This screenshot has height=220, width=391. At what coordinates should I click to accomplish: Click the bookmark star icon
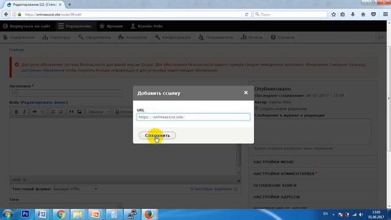tap(334, 15)
